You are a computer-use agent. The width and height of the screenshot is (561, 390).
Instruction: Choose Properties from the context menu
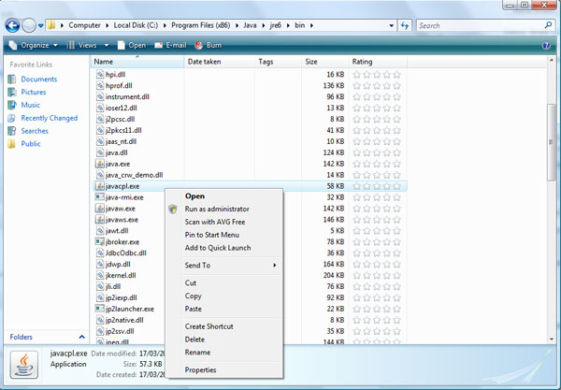tap(224, 369)
